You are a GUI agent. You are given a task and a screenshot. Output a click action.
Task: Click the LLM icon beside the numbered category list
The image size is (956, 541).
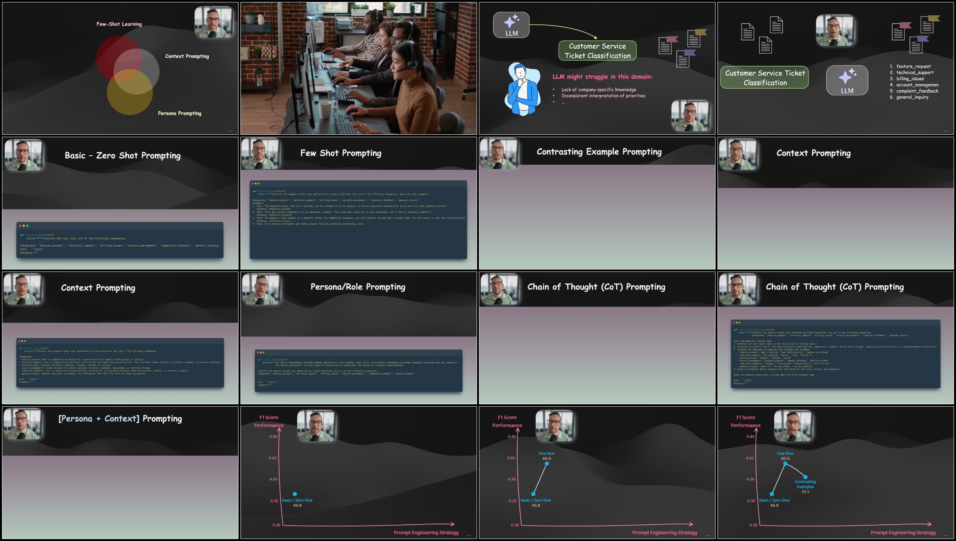pos(847,80)
